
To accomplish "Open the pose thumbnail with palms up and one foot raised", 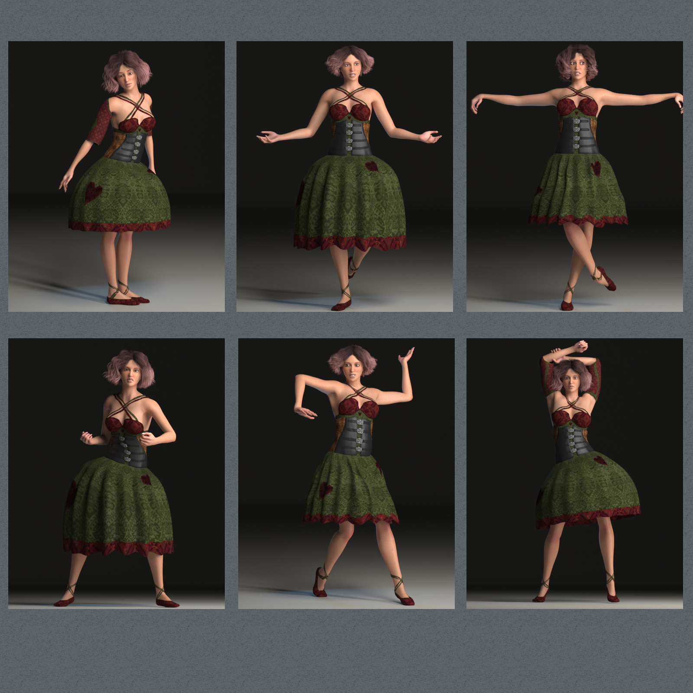I will pyautogui.click(x=345, y=176).
